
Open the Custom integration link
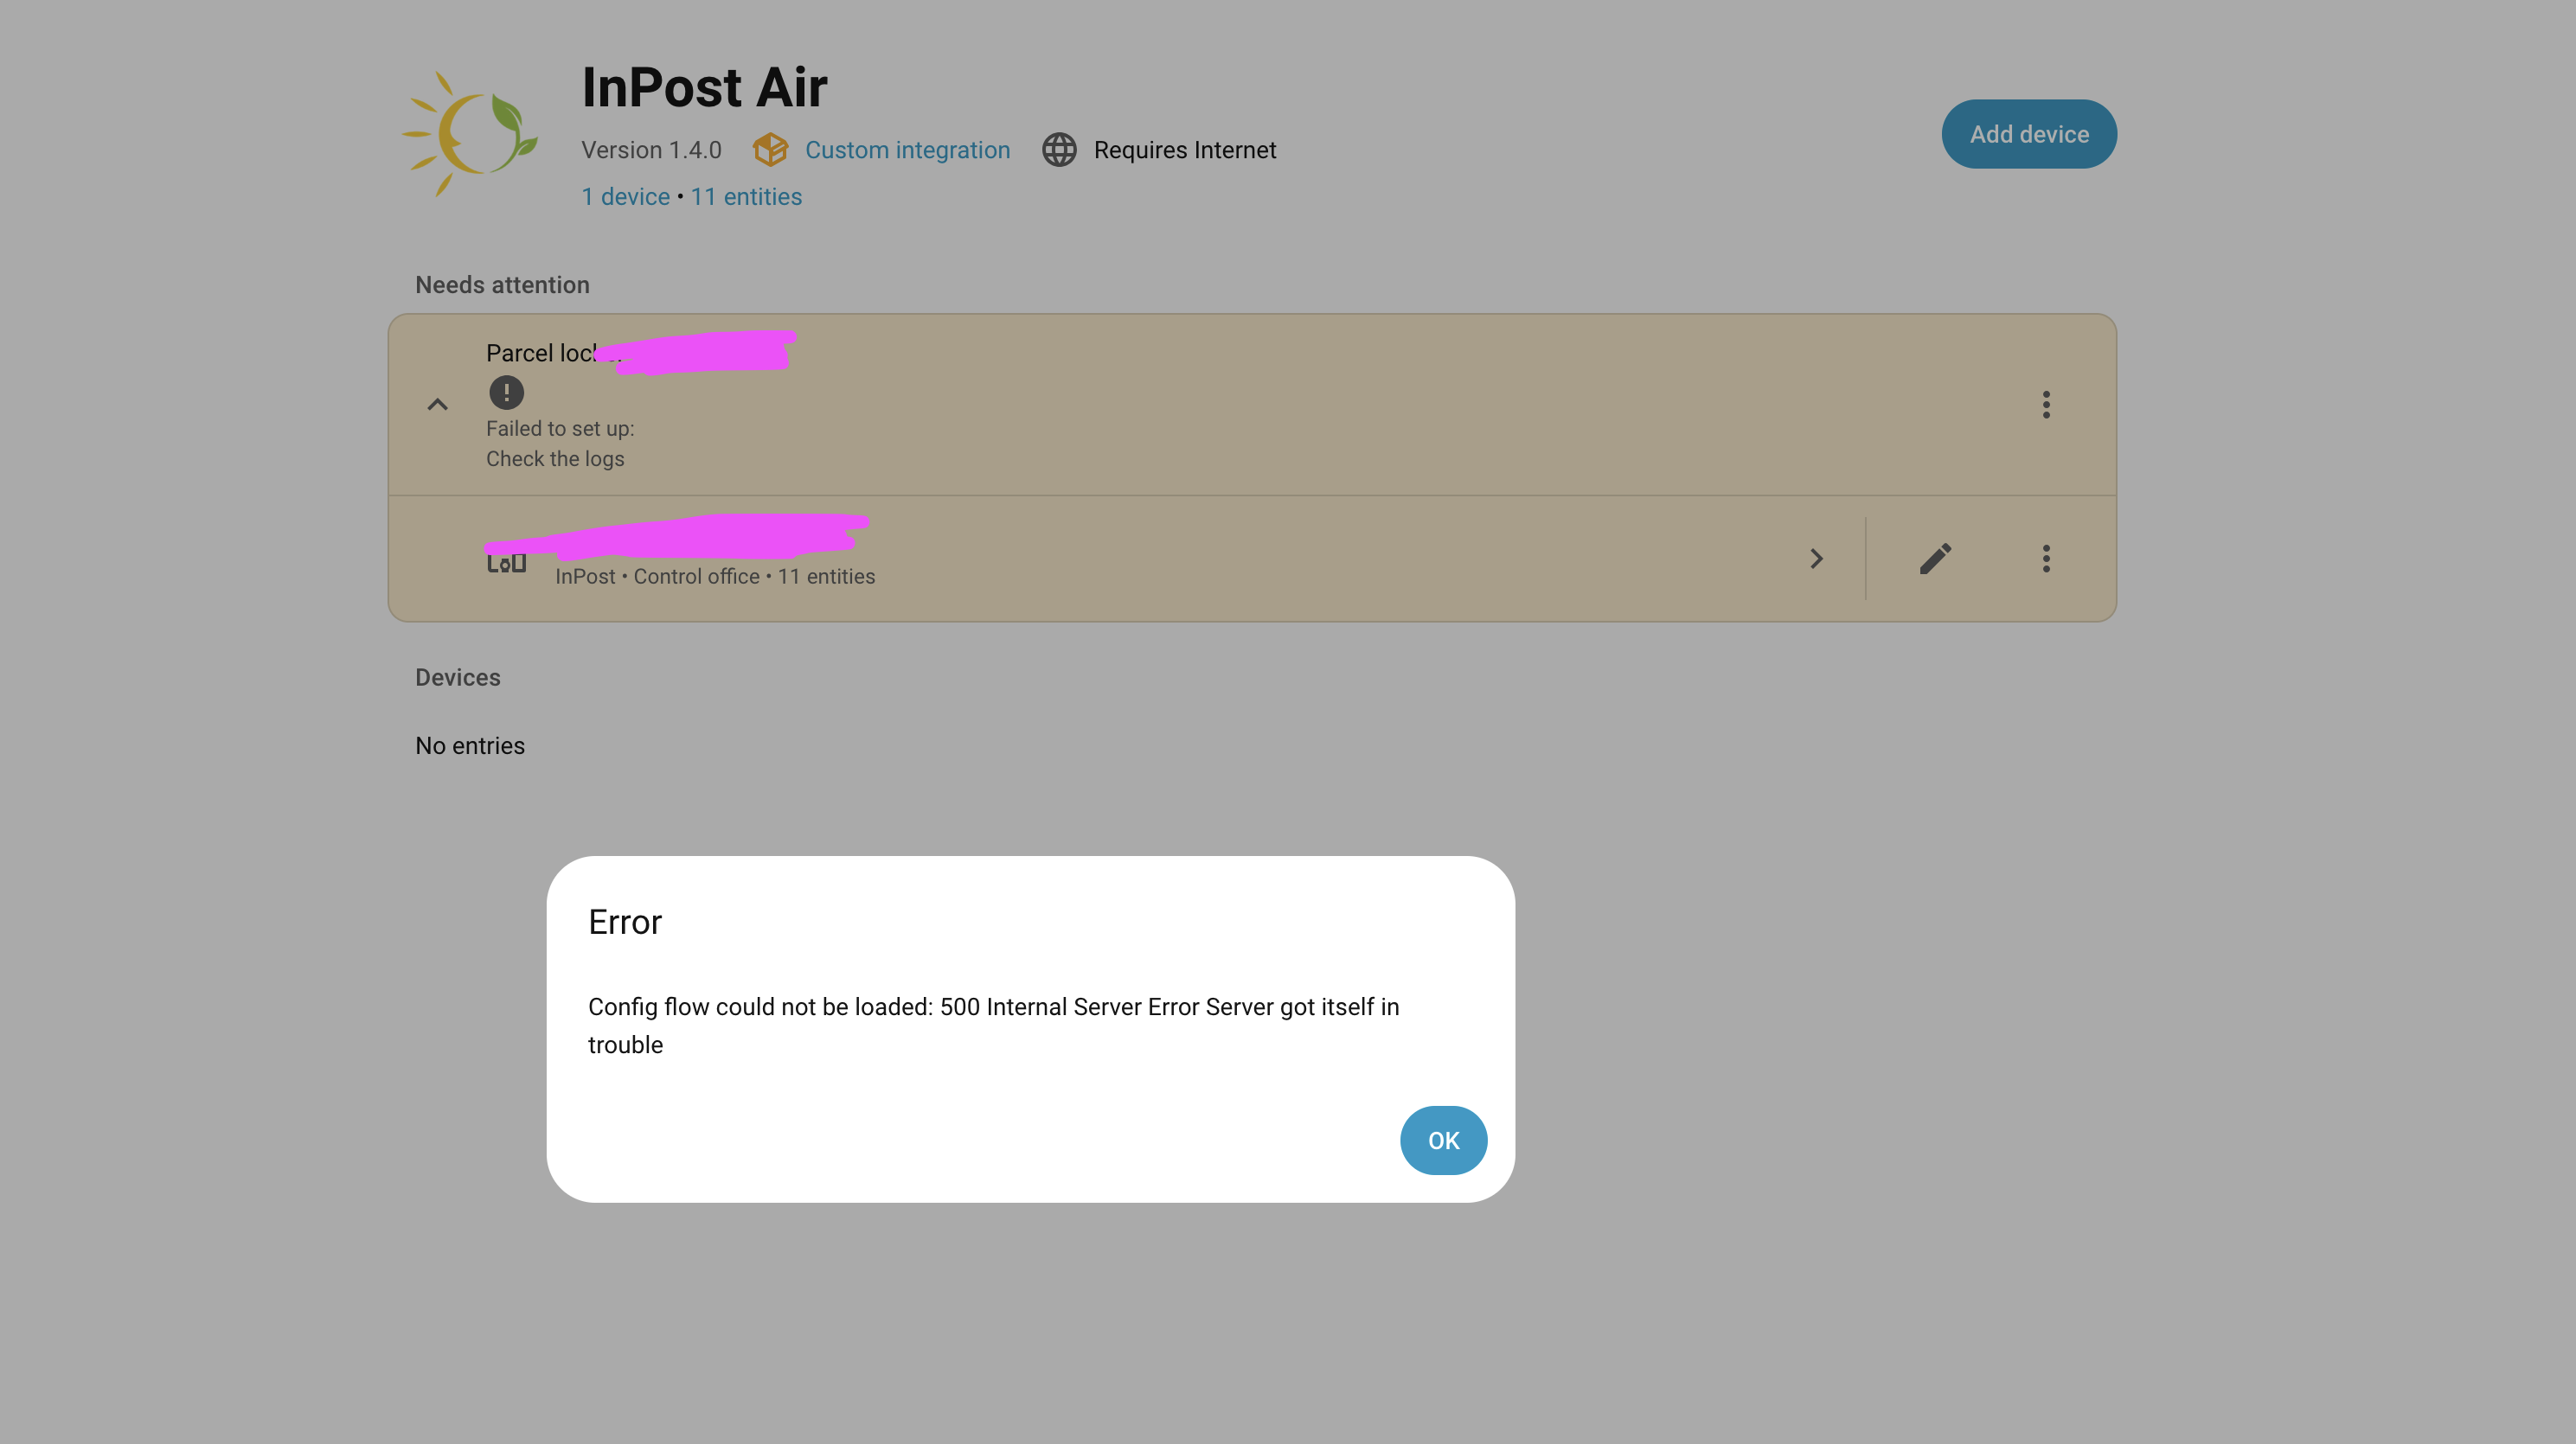coord(907,150)
